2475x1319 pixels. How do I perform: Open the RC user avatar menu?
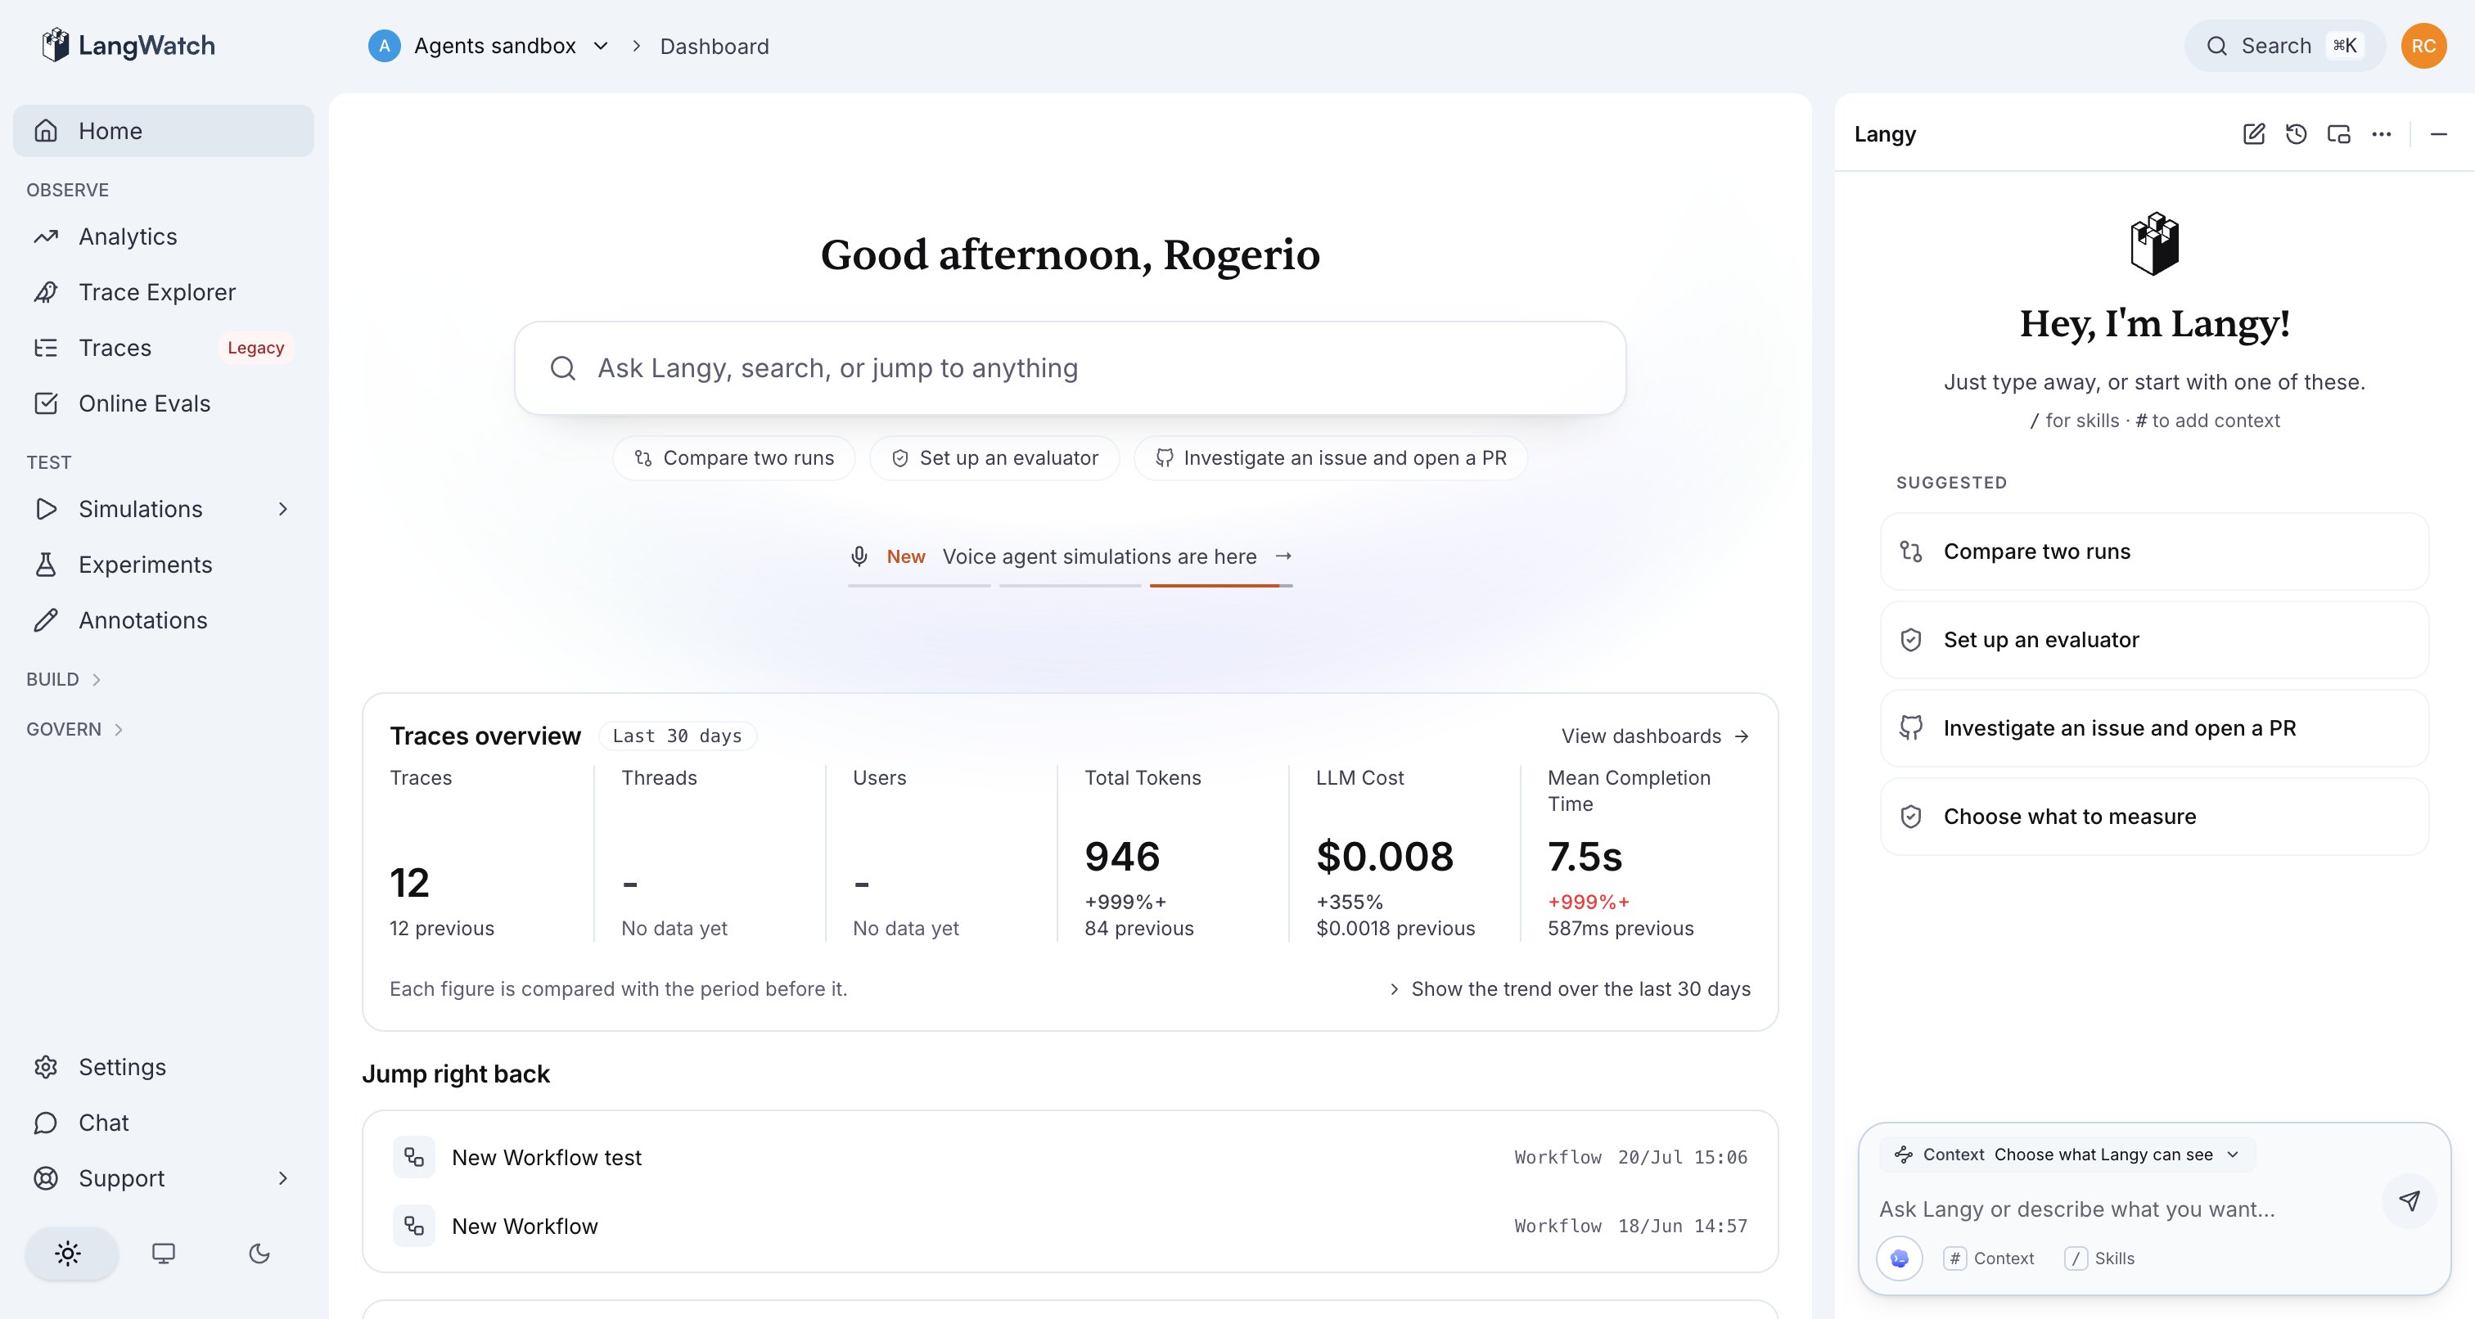(x=2423, y=46)
